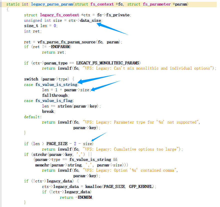This screenshot has width=220, height=207.
Task: Click the memchr function call
Action: click(x=42, y=165)
